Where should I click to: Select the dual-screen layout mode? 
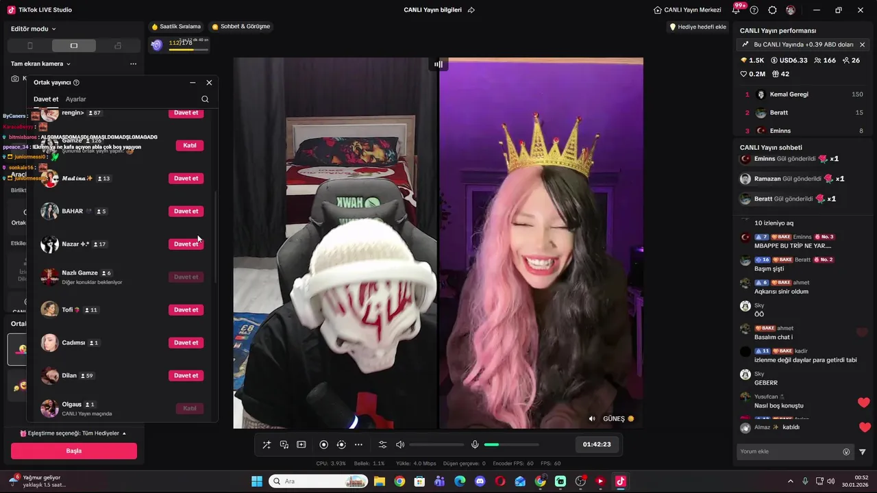point(118,46)
